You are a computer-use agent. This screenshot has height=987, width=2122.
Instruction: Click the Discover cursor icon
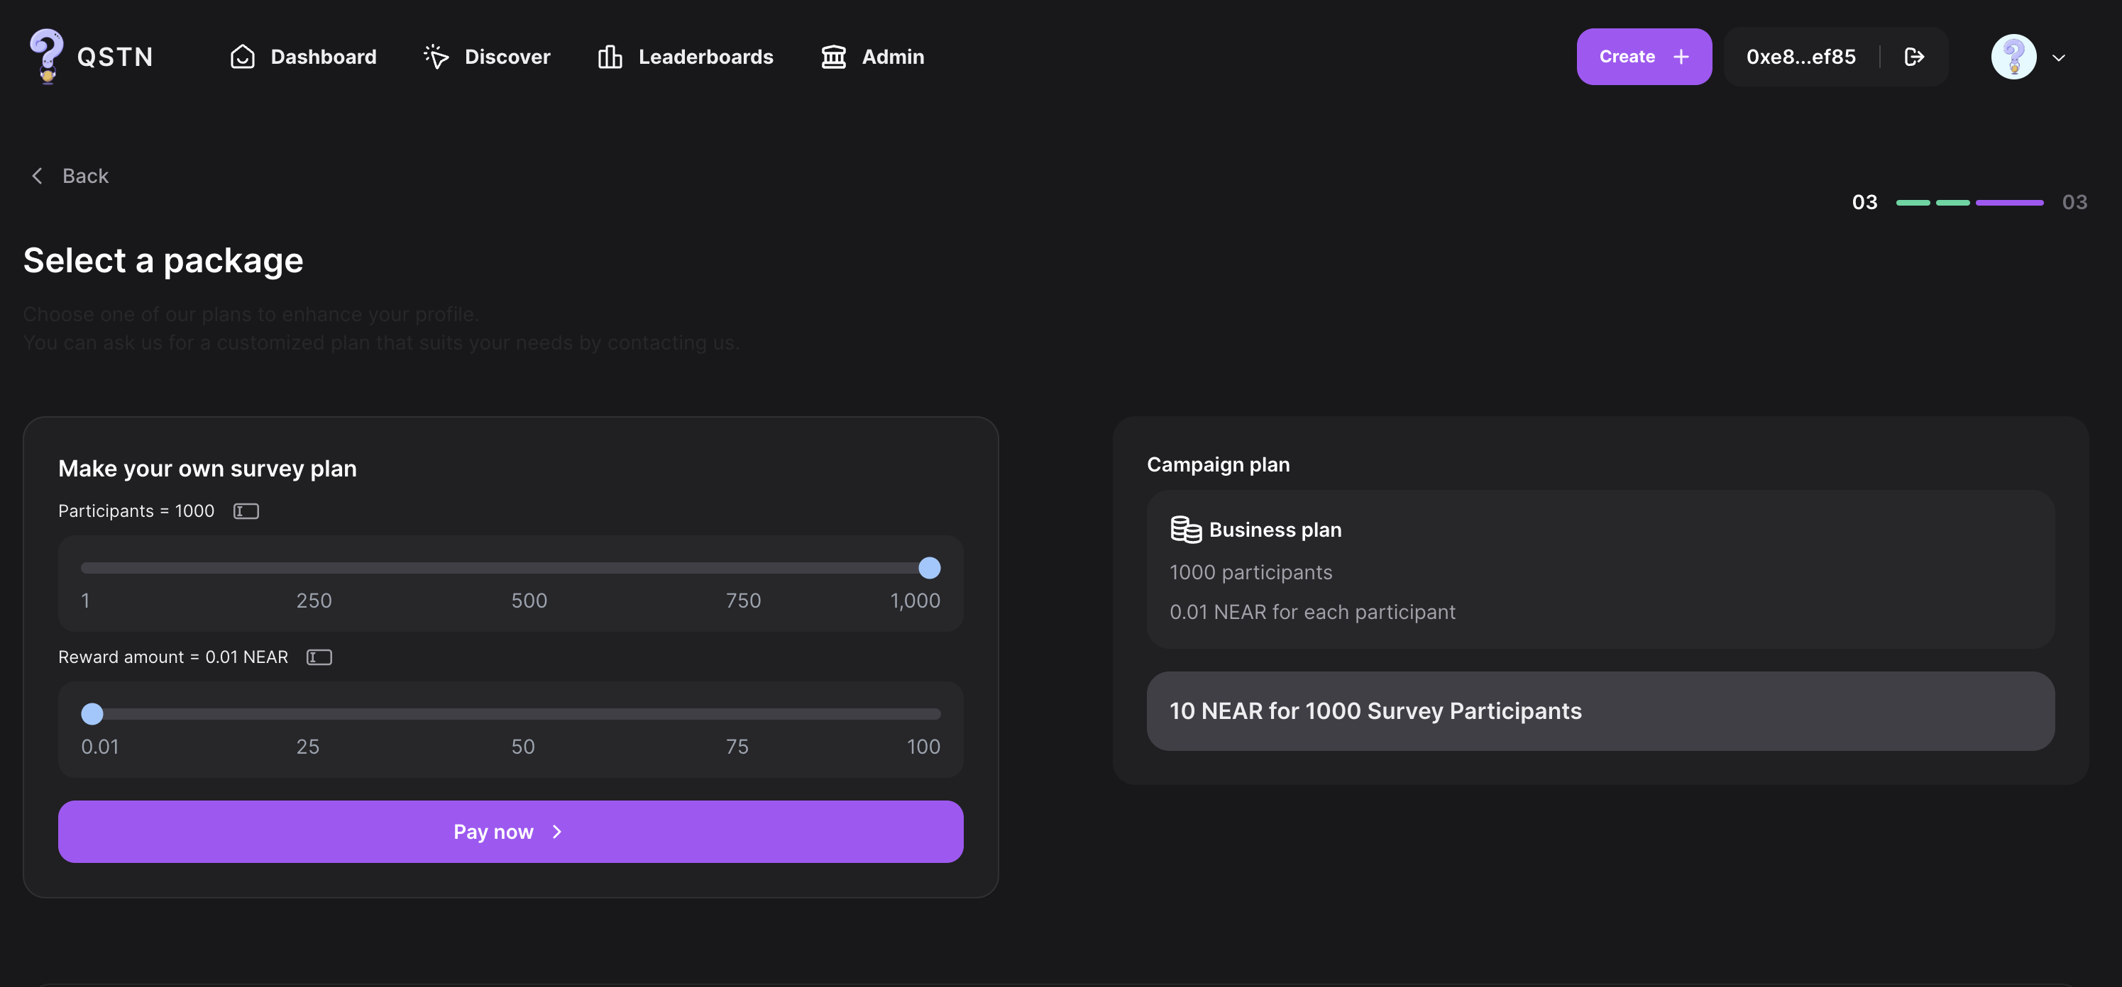coord(436,57)
